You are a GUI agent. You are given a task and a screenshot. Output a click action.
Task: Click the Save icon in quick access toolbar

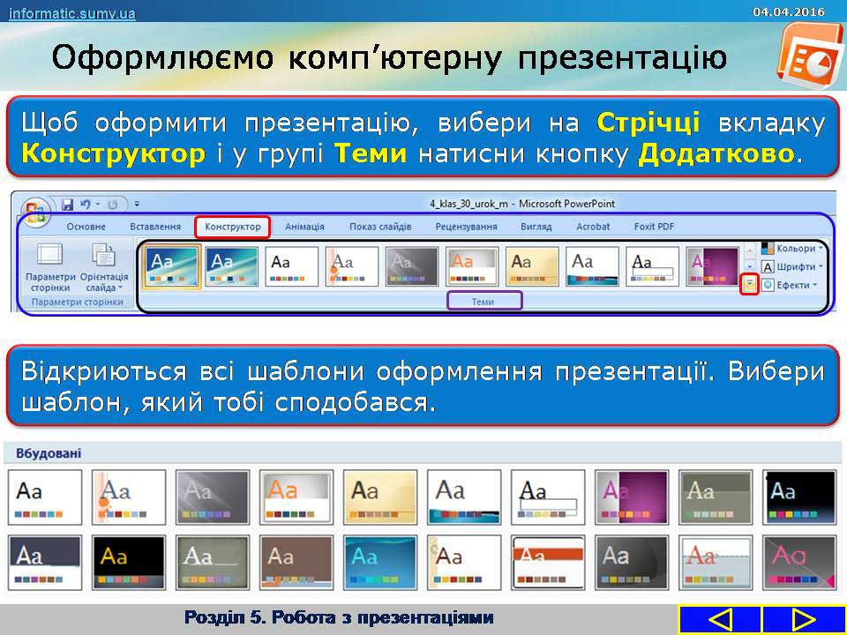point(67,204)
